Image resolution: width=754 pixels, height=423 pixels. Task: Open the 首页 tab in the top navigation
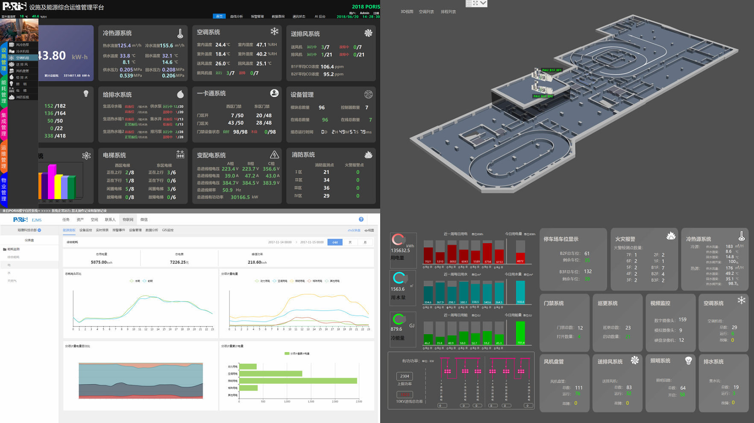pyautogui.click(x=219, y=17)
